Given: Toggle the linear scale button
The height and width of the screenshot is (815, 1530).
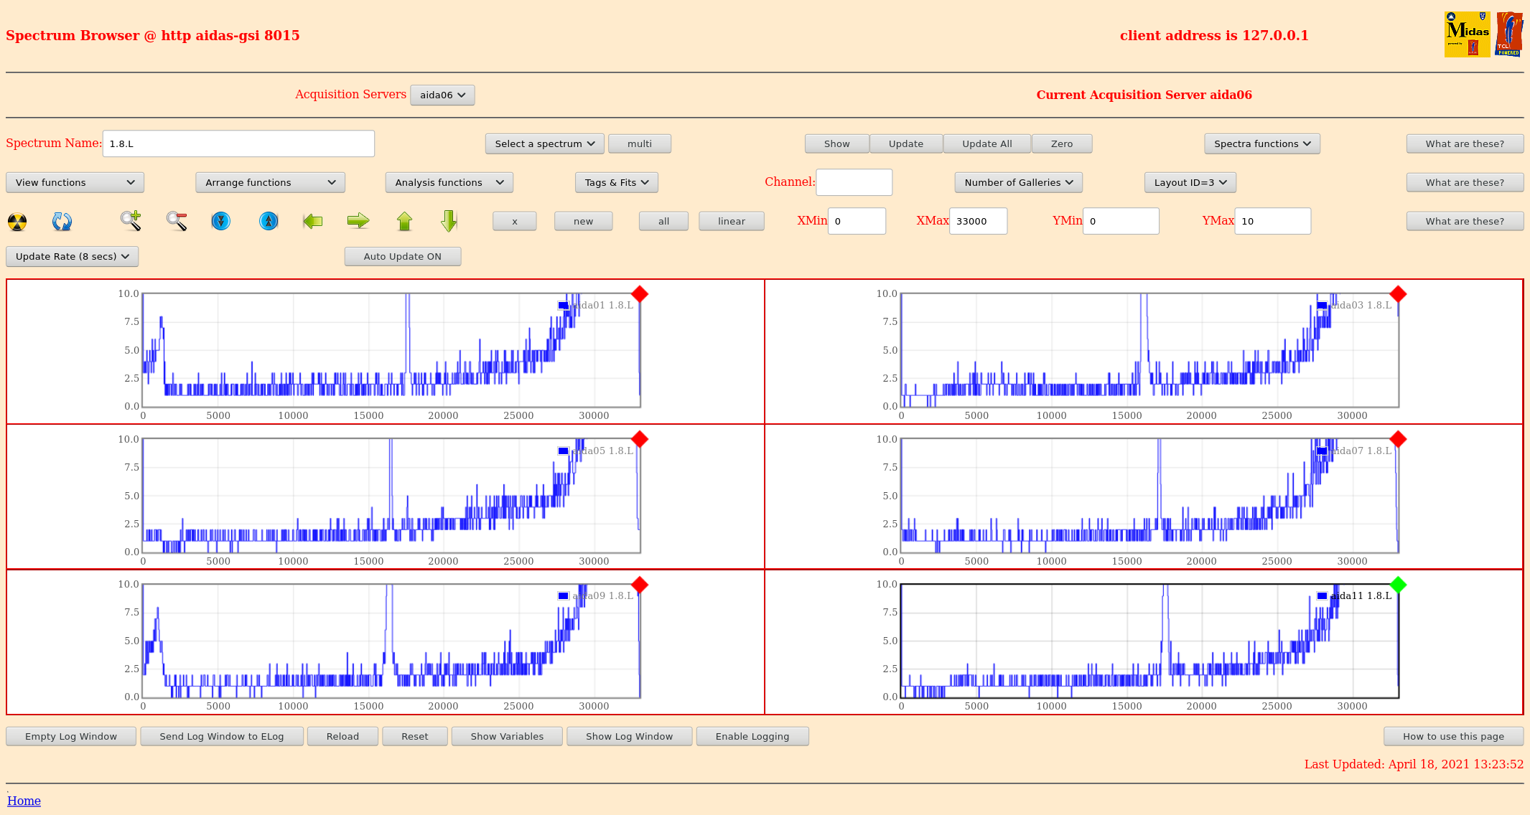Looking at the screenshot, I should 731,221.
